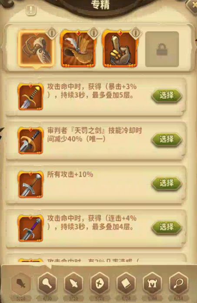Click 选择 for 暴击+3% crit skill
Viewport: 197px width, 303px height.
(167, 95)
